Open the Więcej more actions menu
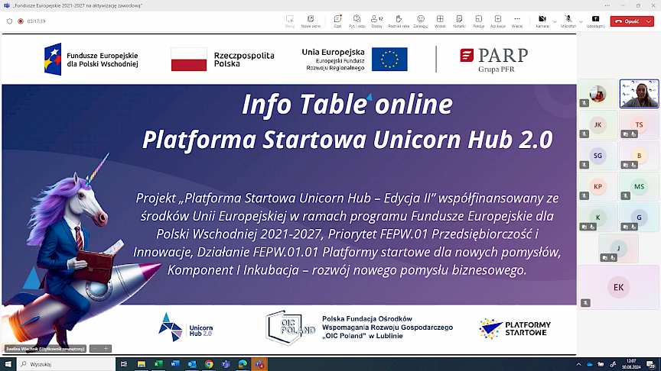Viewport: 661px width, 371px height. 517,21
